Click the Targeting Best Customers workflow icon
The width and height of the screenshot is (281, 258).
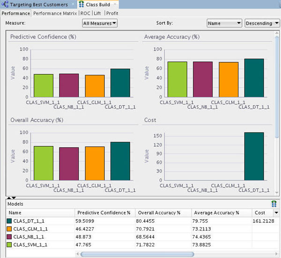point(6,4)
